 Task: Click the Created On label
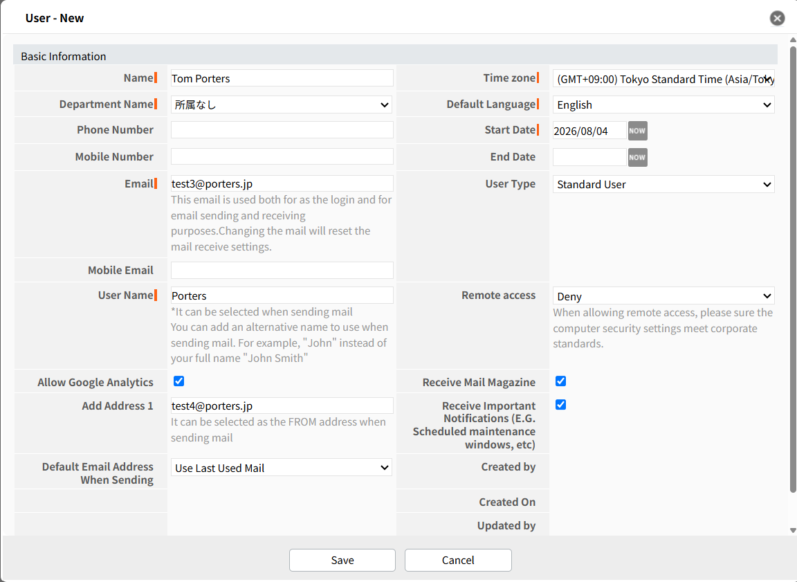coord(507,502)
